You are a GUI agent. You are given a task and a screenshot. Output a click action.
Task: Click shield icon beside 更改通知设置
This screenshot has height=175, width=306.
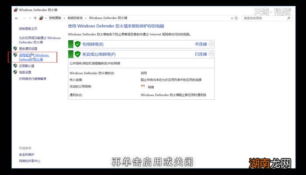click(x=15, y=49)
